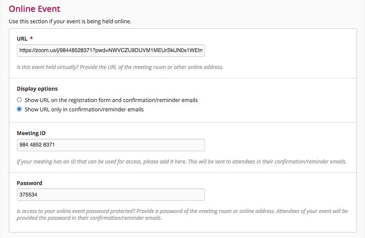Select 'Show URL on the registration form' radio button
Image resolution: width=365 pixels, height=238 pixels.
(19, 100)
